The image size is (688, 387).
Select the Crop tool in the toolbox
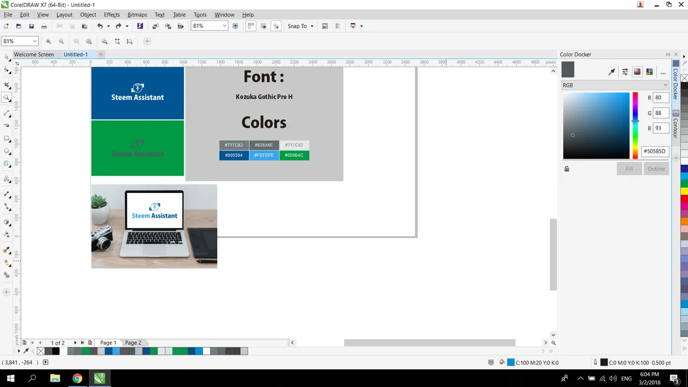[6, 85]
